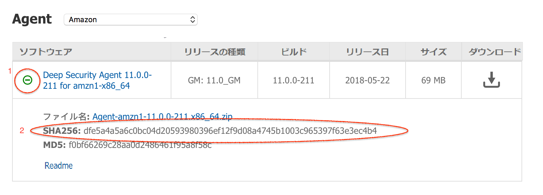Click the 2018-05-22 release date cell

pos(367,80)
